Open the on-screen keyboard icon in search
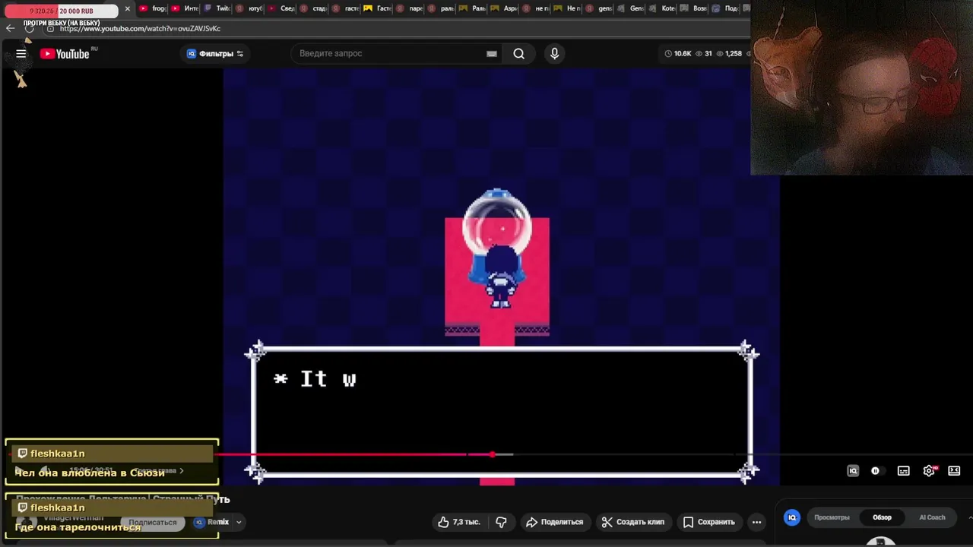 [x=492, y=54]
